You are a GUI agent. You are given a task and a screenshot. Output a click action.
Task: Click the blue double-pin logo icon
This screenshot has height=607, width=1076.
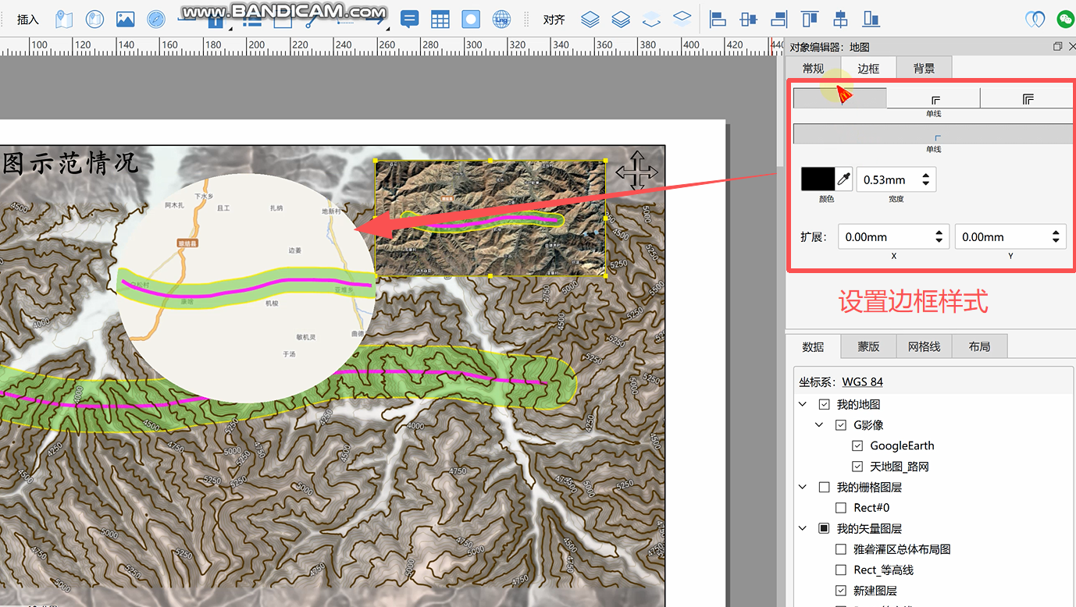click(x=1035, y=20)
